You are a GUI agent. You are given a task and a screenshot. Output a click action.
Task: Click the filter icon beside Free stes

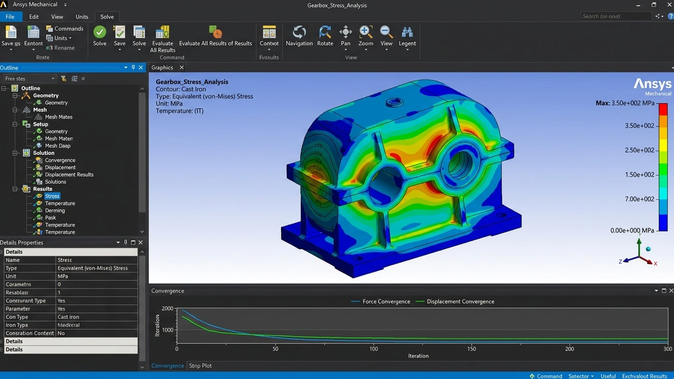coord(64,79)
